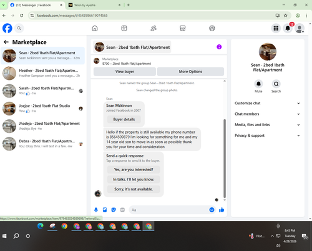Open Microsoft Edge from taskbar
Viewport: 312px width, 251px height.
(x=41, y=226)
